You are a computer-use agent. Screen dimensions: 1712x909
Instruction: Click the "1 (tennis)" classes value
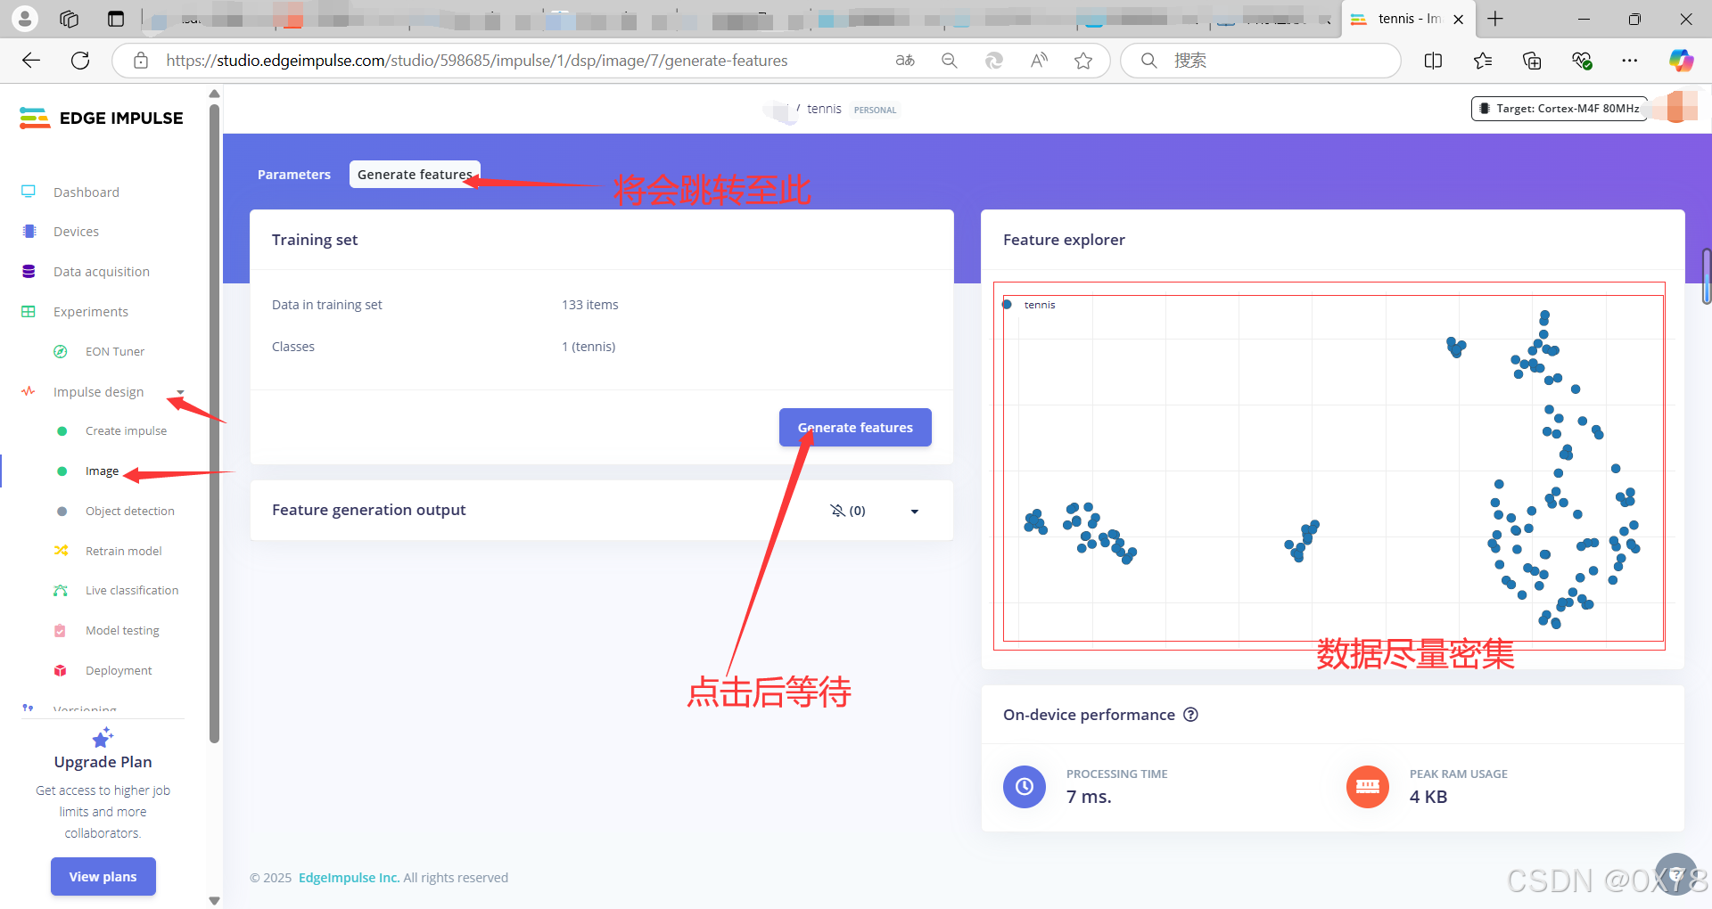(x=588, y=347)
